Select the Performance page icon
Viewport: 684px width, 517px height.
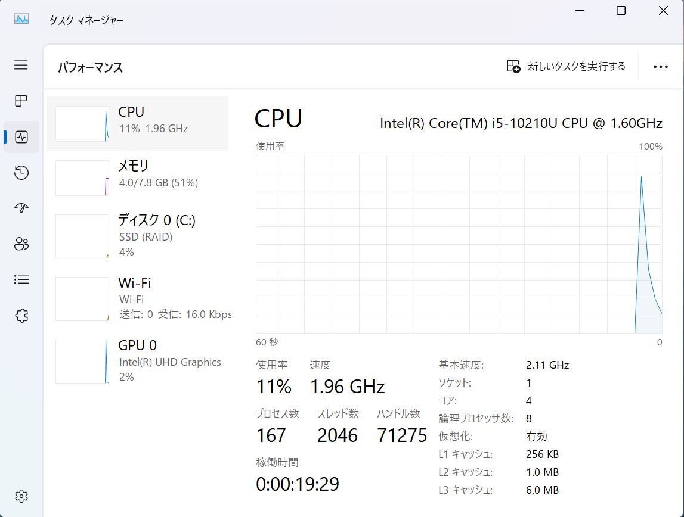[21, 137]
